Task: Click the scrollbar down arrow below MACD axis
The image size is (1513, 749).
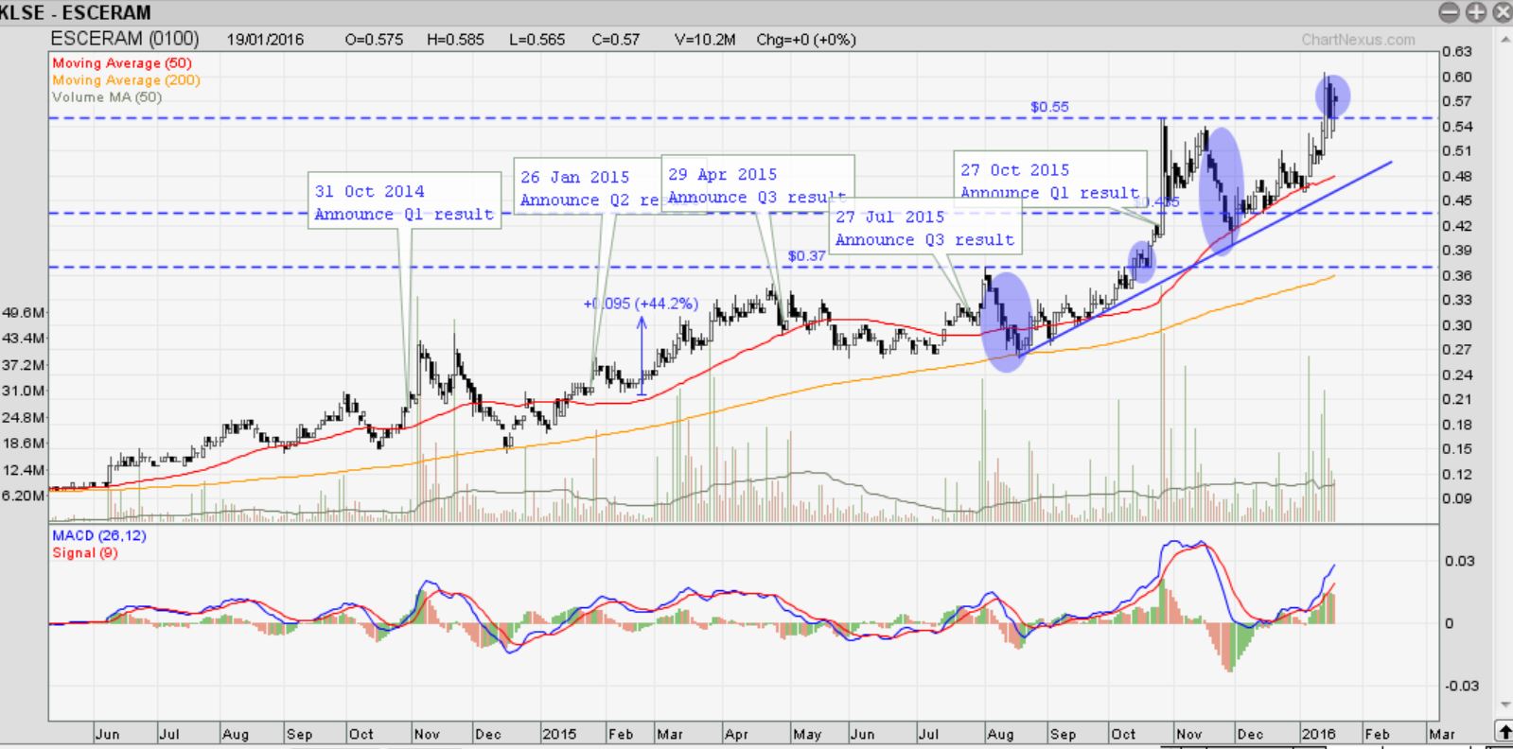Action: tap(1504, 705)
